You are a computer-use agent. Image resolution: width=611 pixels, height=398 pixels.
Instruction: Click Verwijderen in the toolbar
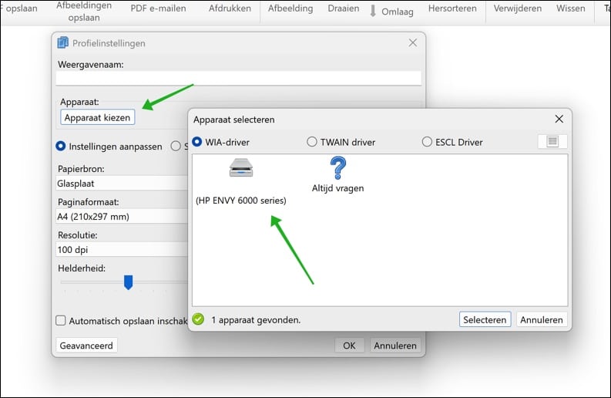tap(518, 8)
